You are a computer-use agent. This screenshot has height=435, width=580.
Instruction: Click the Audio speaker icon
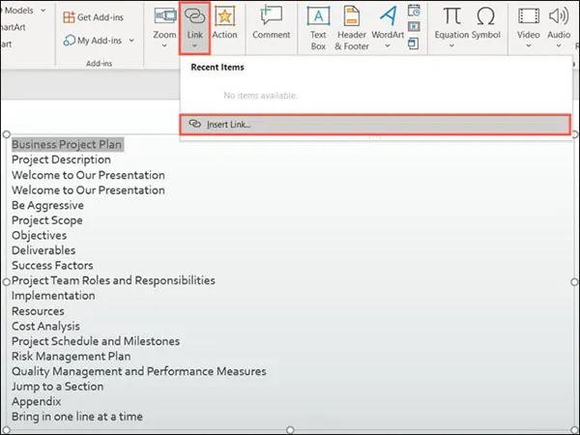559,16
